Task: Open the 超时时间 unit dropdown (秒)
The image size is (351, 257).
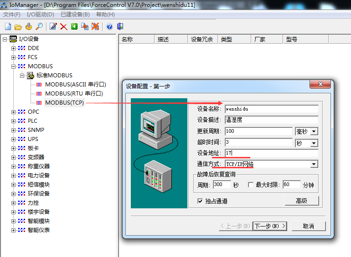Action: 314,143
